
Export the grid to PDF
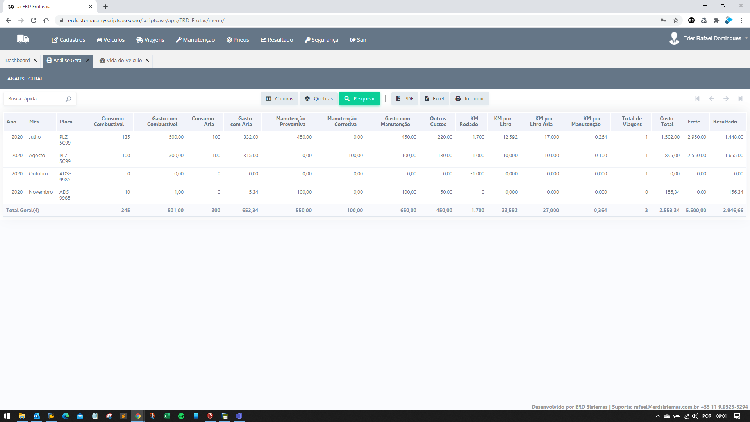coord(405,99)
